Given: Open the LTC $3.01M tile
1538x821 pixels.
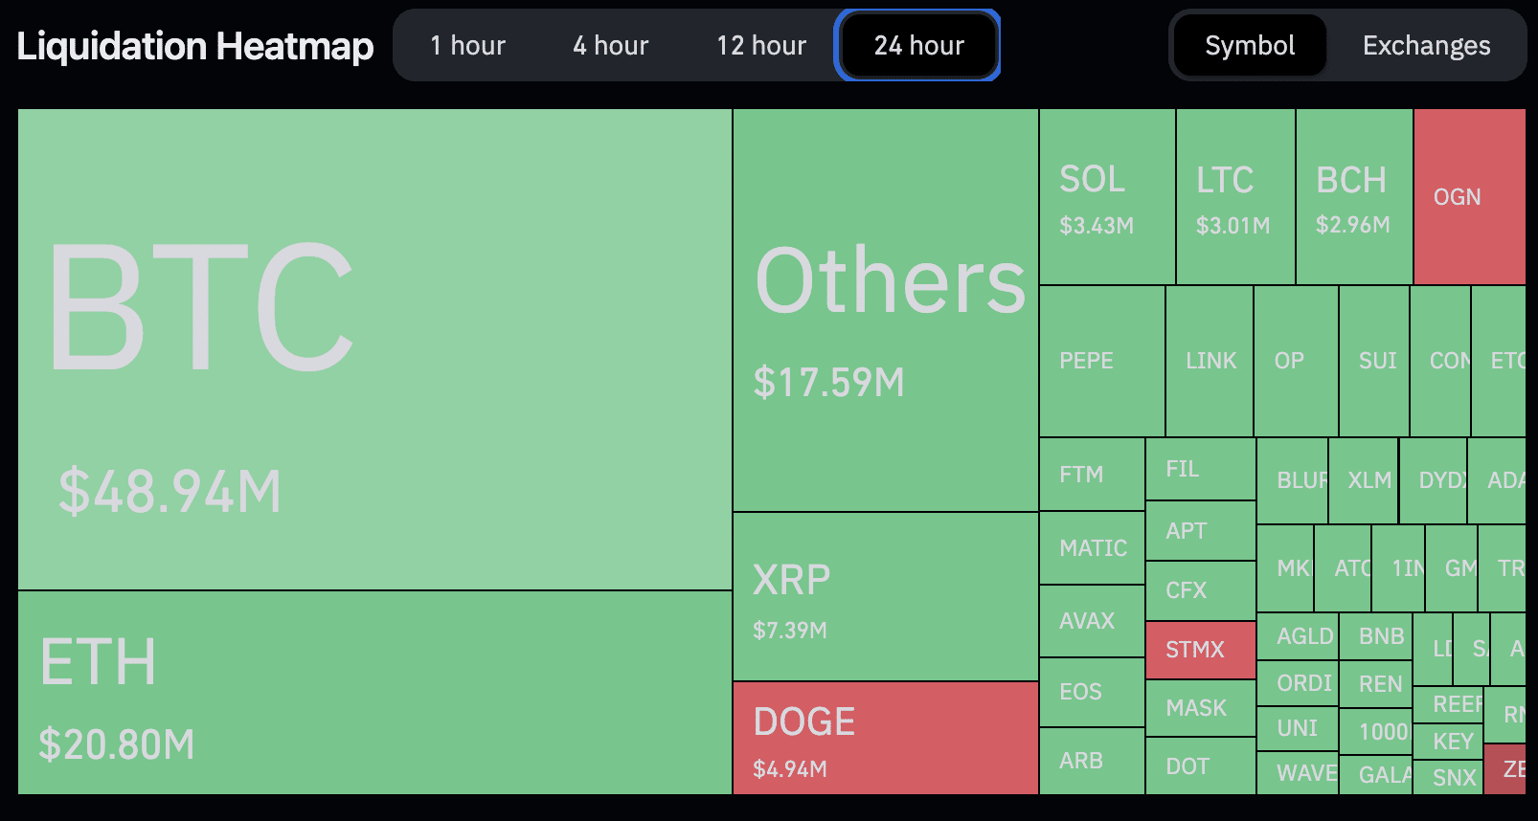Looking at the screenshot, I should point(1235,197).
